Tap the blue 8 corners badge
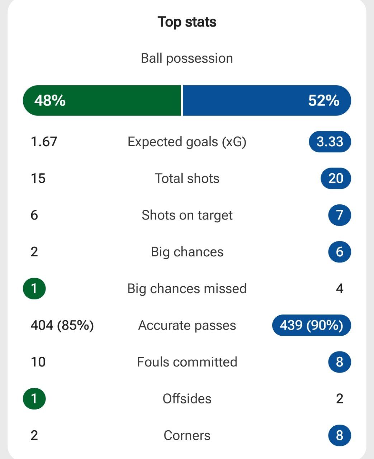This screenshot has height=459, width=374. [339, 435]
